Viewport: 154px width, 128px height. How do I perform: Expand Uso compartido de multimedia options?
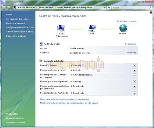tap(134, 93)
